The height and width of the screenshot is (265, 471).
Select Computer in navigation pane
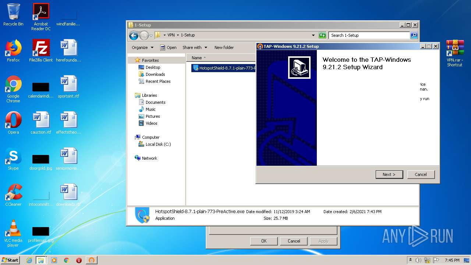pos(150,137)
